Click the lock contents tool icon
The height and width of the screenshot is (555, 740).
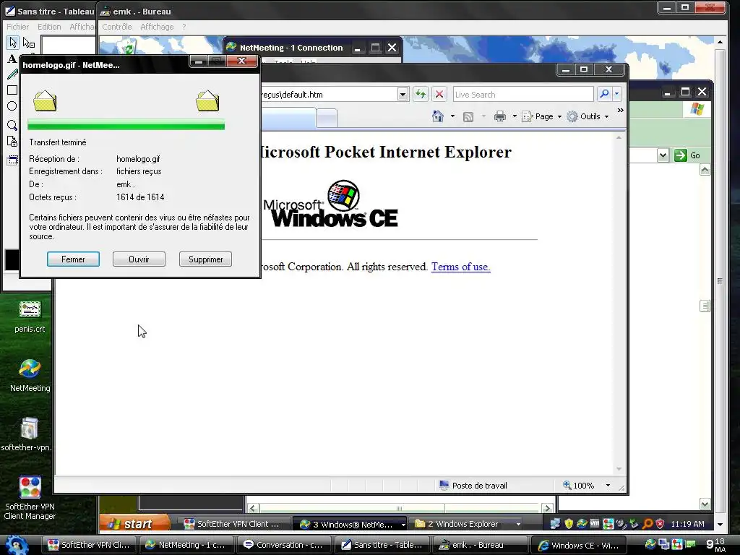[12, 142]
